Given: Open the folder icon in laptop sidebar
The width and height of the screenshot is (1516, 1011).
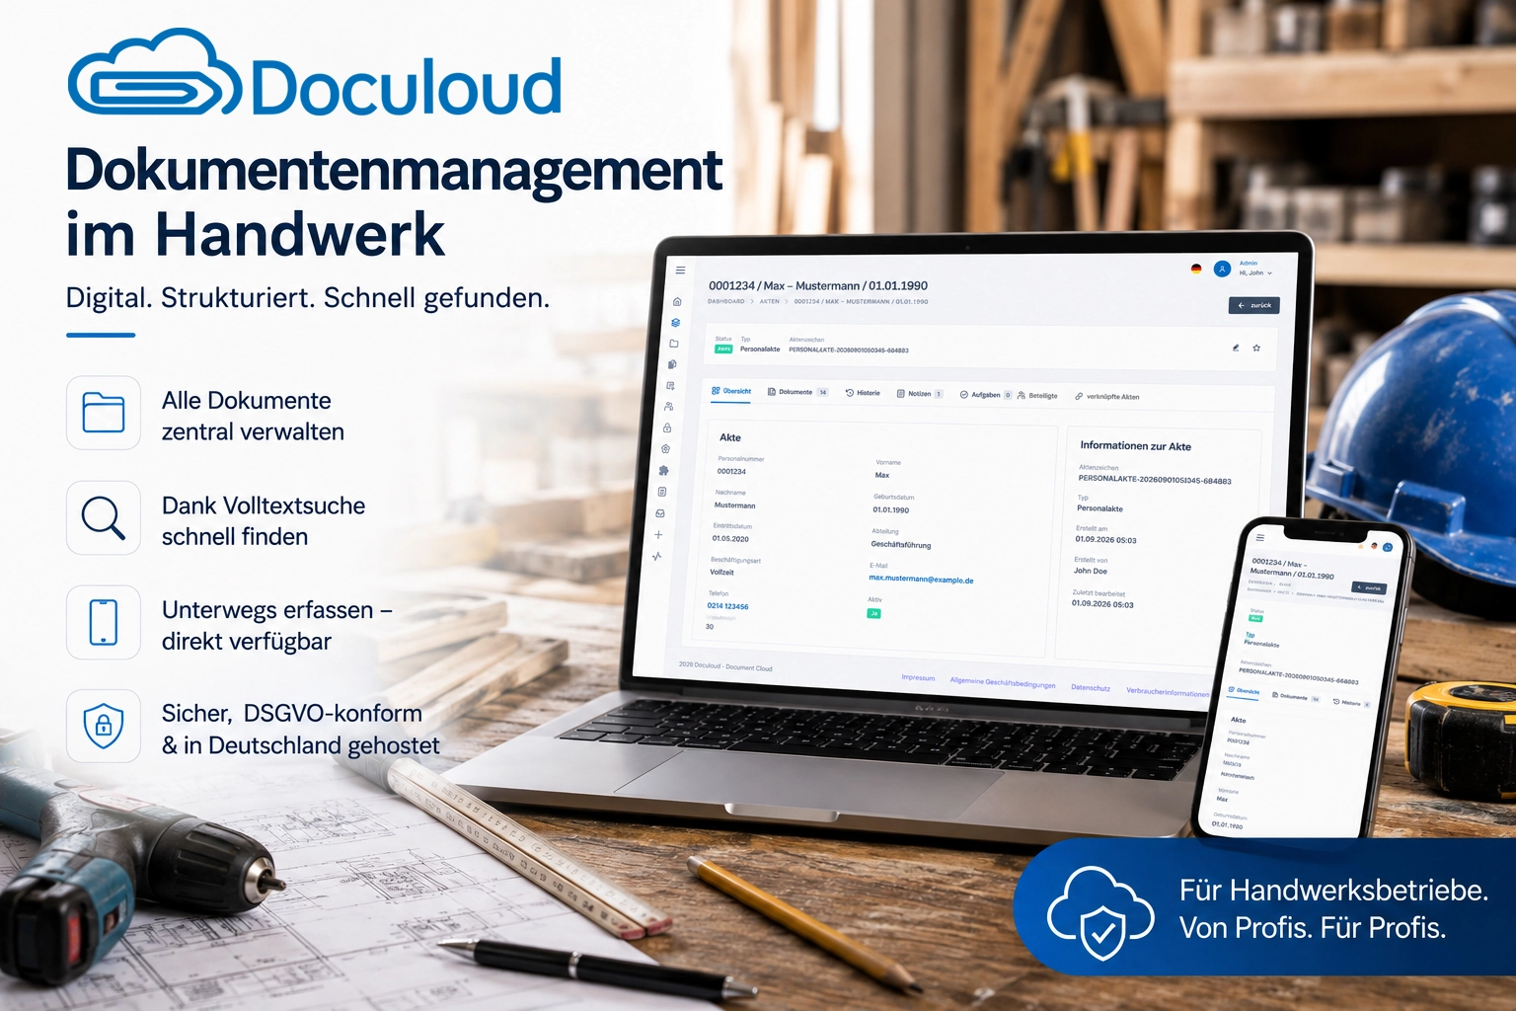Looking at the screenshot, I should [674, 344].
